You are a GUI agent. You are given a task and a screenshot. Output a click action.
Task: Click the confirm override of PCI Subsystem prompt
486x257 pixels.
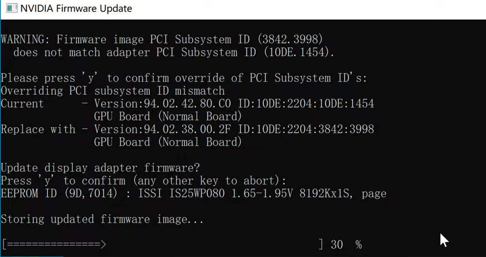pyautogui.click(x=184, y=78)
